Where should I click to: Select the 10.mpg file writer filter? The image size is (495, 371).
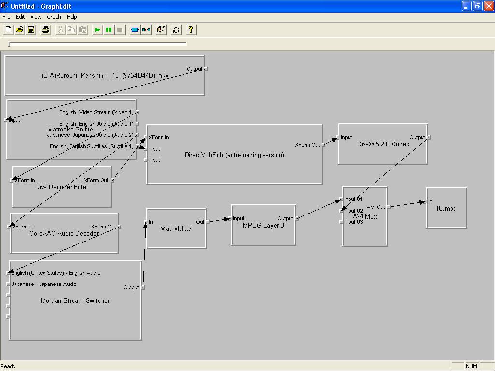[446, 208]
